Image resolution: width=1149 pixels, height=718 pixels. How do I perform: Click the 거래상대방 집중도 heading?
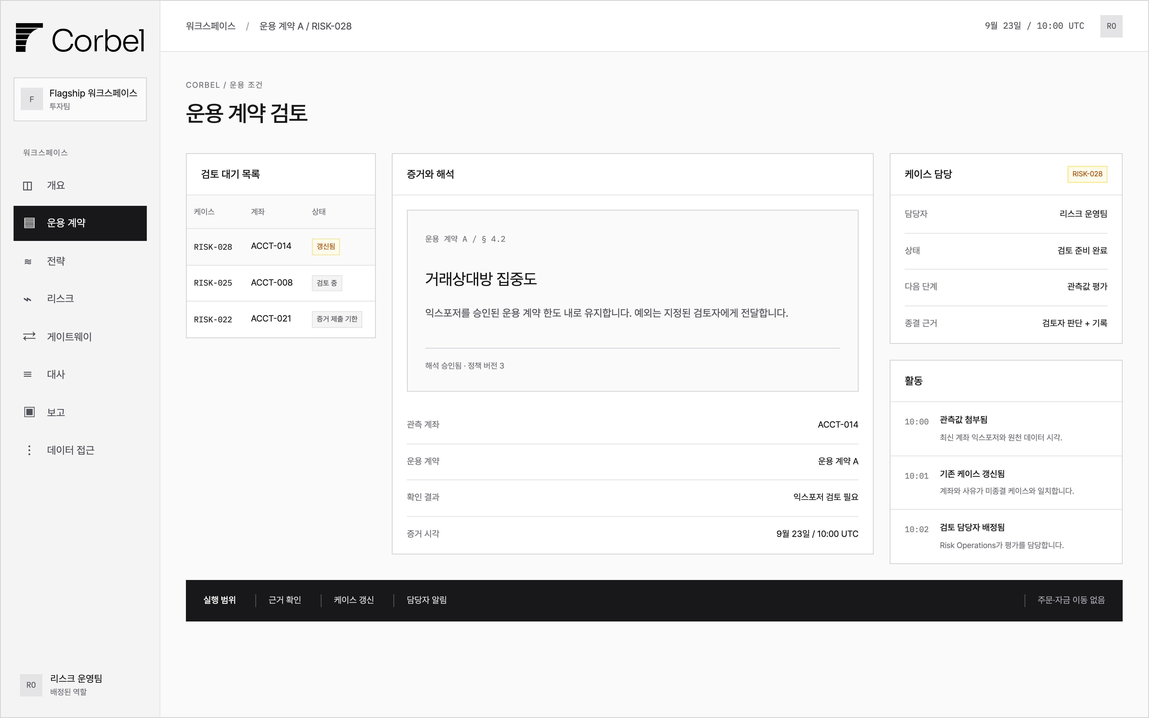click(x=481, y=279)
